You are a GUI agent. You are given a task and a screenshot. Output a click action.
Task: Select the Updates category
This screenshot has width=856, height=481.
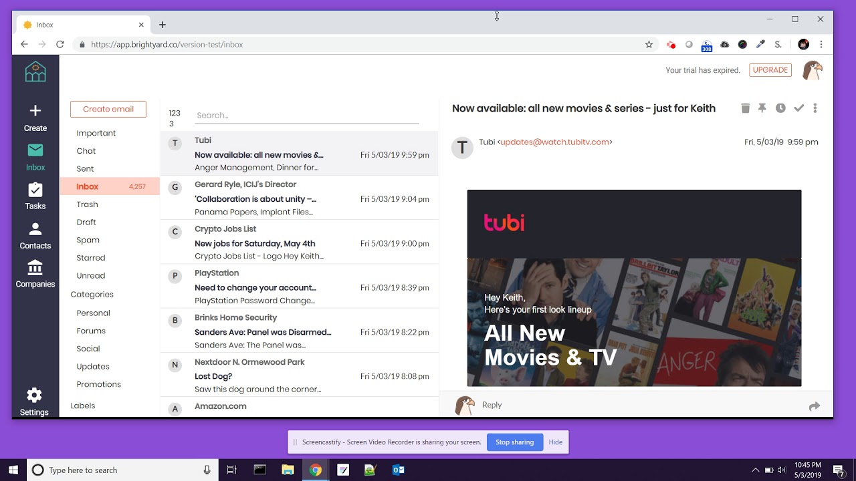coord(93,366)
